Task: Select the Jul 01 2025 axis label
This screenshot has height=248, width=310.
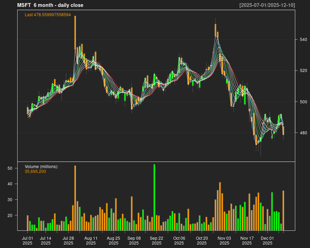Action: coord(28,240)
